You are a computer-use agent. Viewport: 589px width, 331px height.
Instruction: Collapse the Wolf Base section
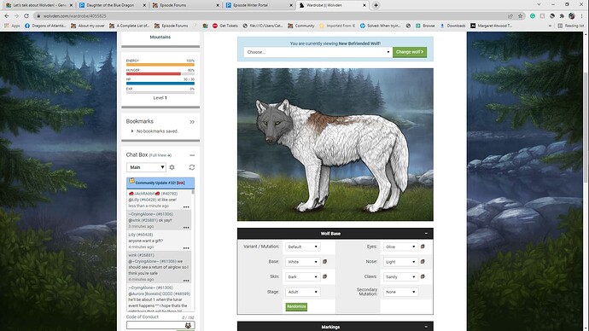click(x=426, y=234)
